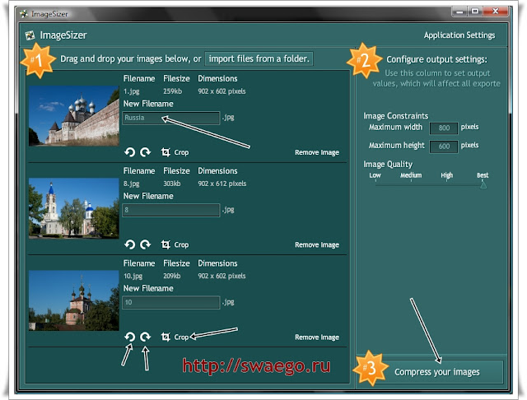Select the 10.jpg church thumbnail
The image size is (527, 400).
(x=74, y=300)
